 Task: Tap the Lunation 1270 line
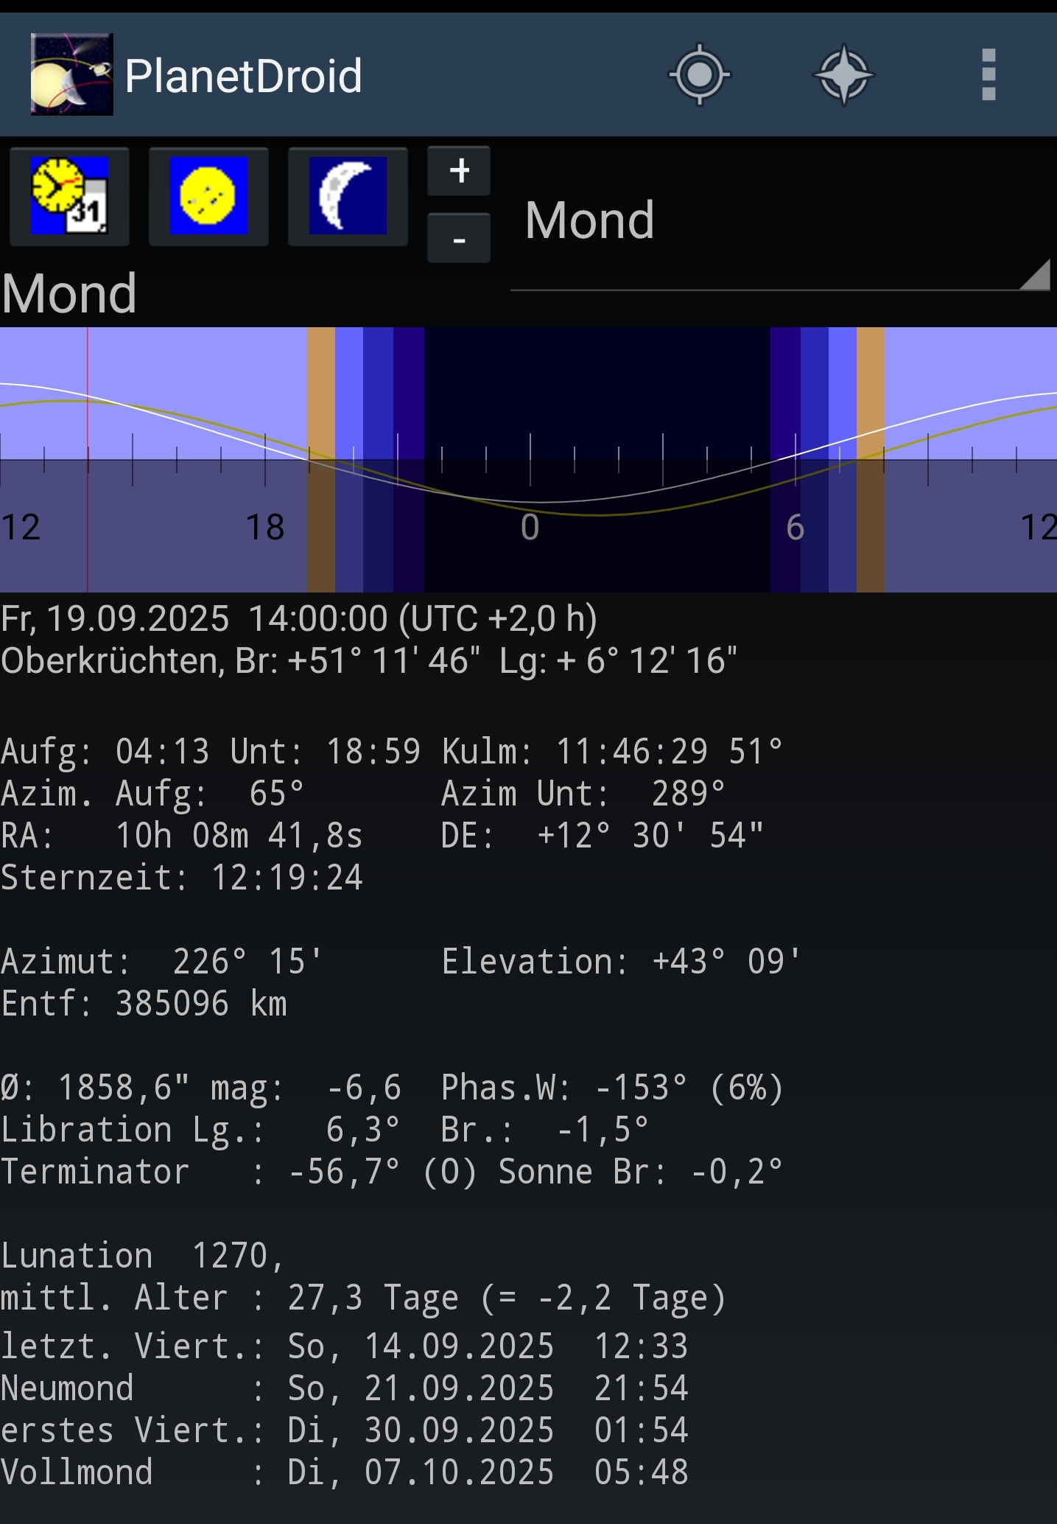point(143,1256)
